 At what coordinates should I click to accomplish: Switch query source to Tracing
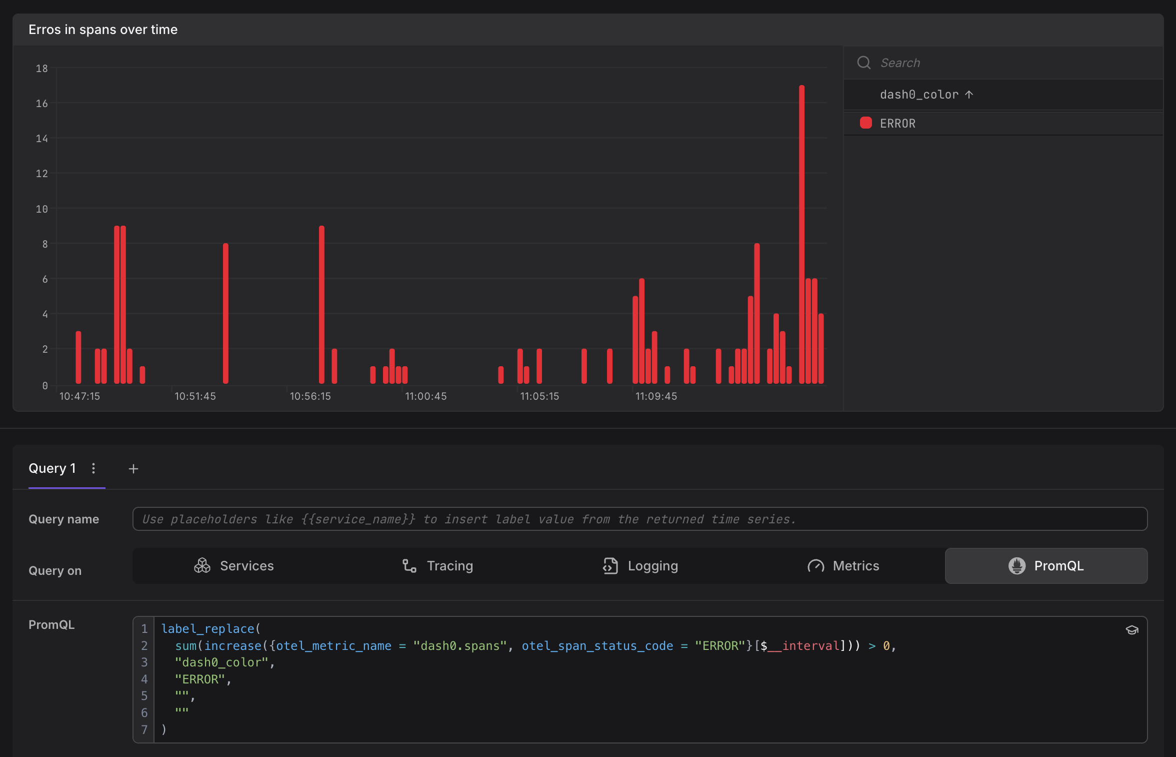coord(437,565)
